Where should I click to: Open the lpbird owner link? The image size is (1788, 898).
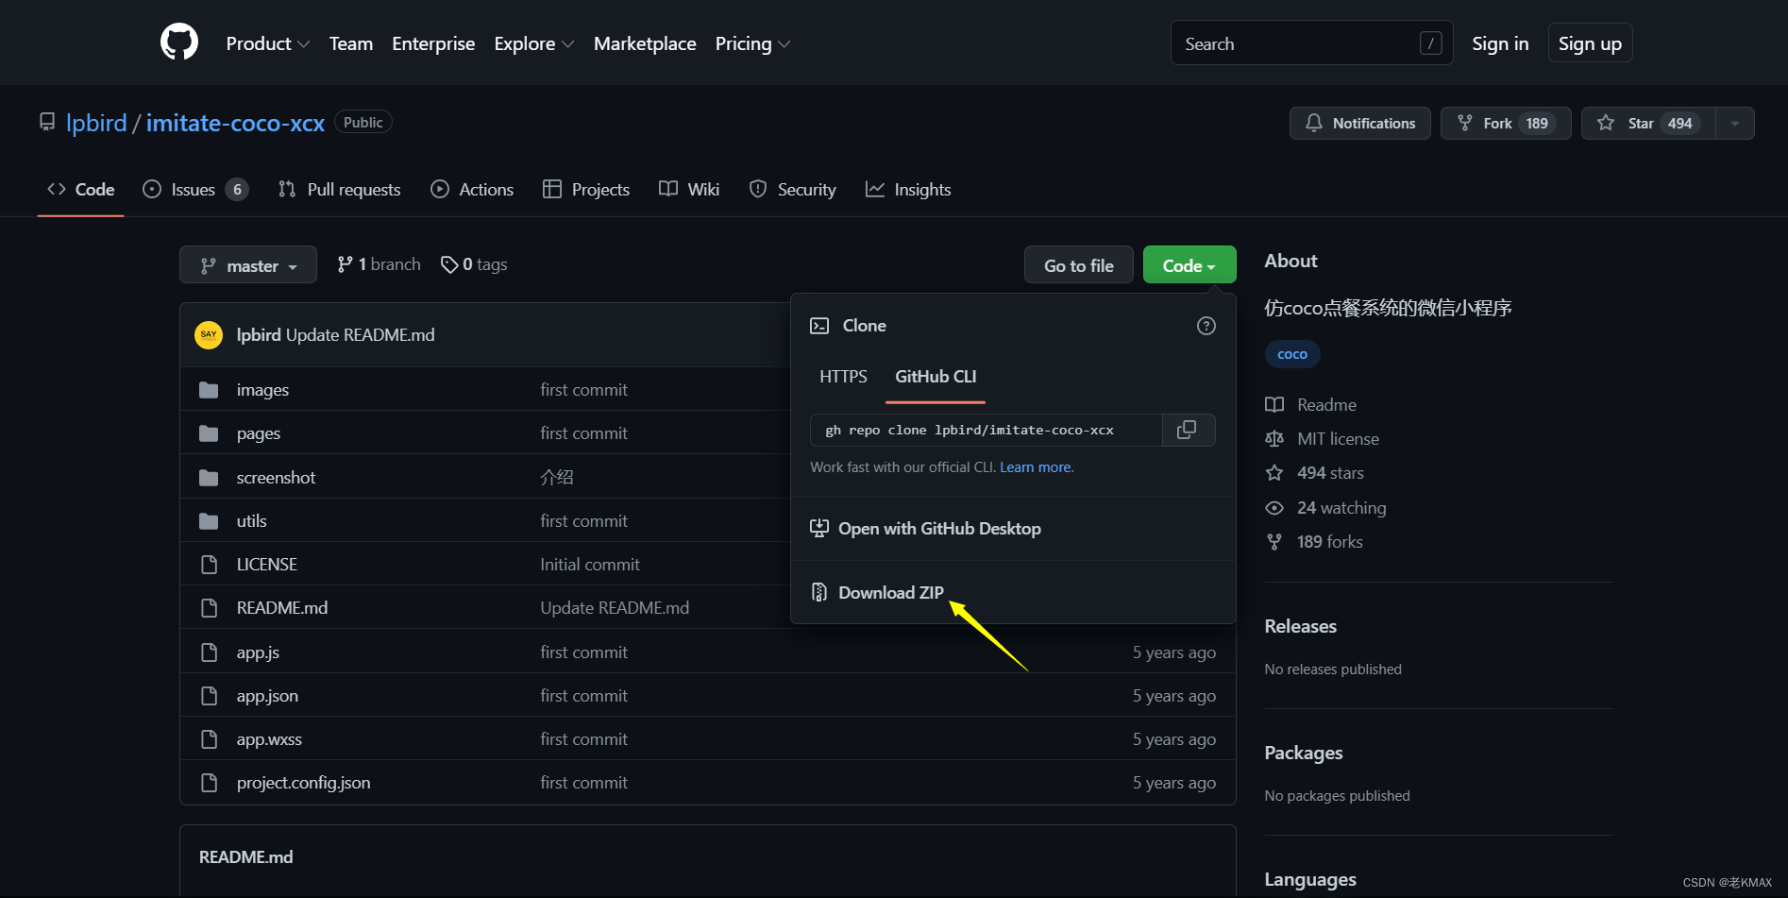pyautogui.click(x=96, y=123)
